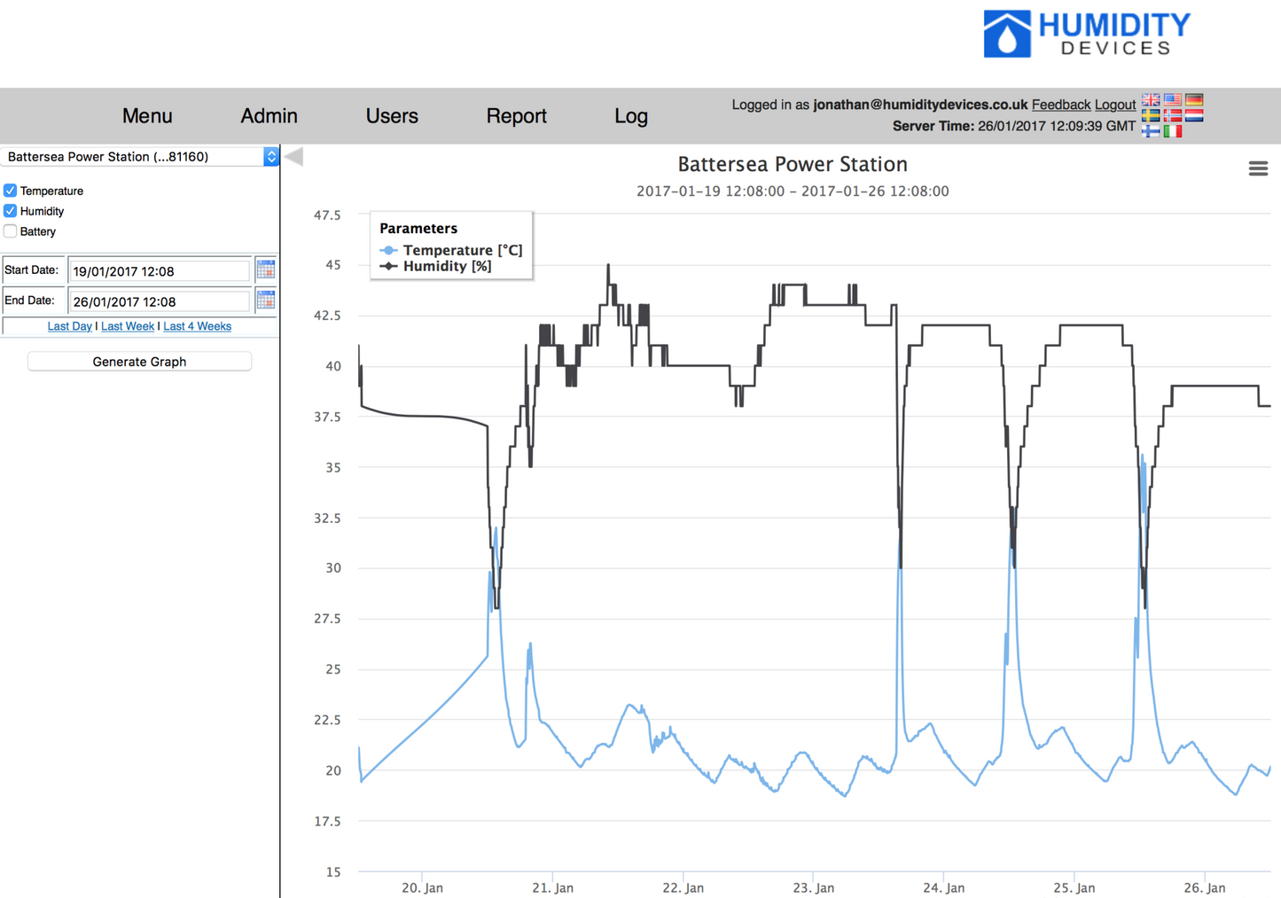The image size is (1281, 898).
Task: Collapse the sidebar with the grey arrow
Action: [x=293, y=157]
